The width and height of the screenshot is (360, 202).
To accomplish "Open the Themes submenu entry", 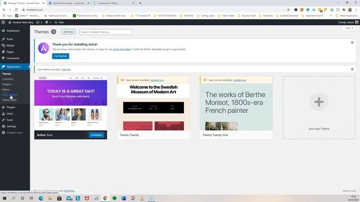I will coord(6,74).
